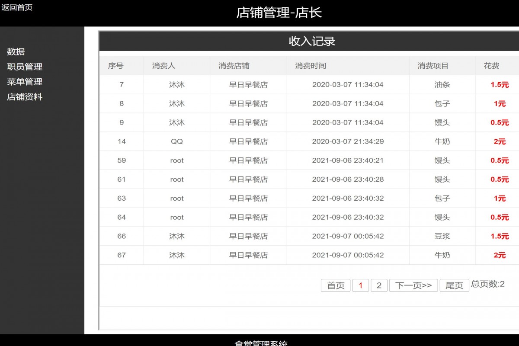Go to 首页 in the pagination bar

point(335,285)
